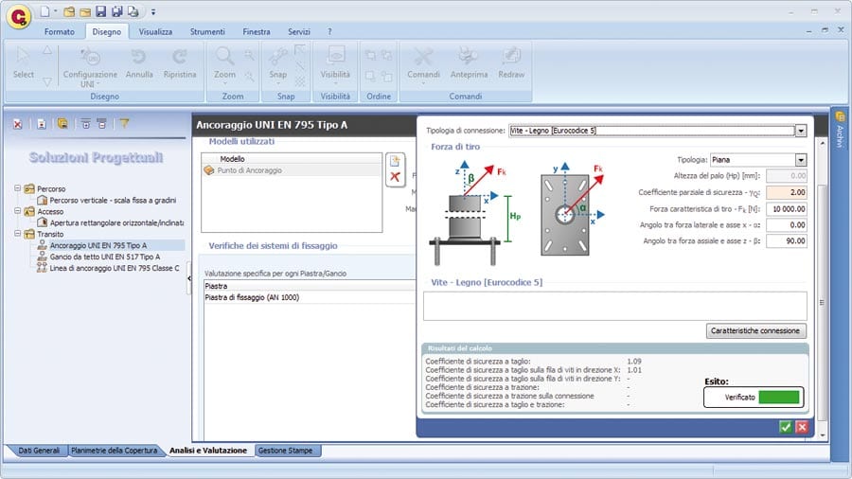
Task: Click the print icon in quick access toolbar
Action: (133, 11)
